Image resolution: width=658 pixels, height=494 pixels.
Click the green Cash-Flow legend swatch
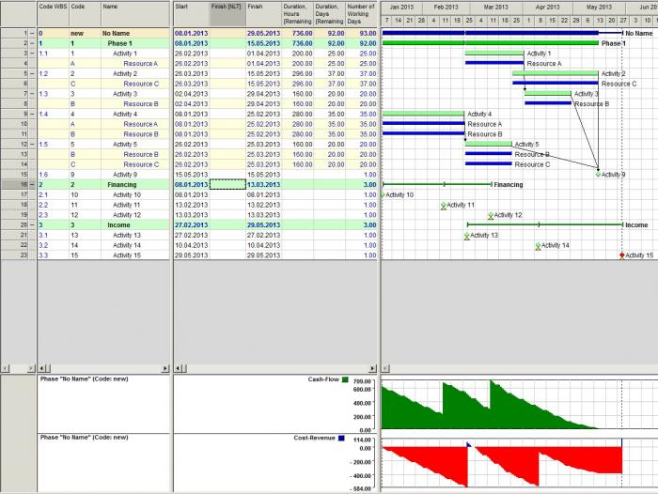[x=345, y=379]
